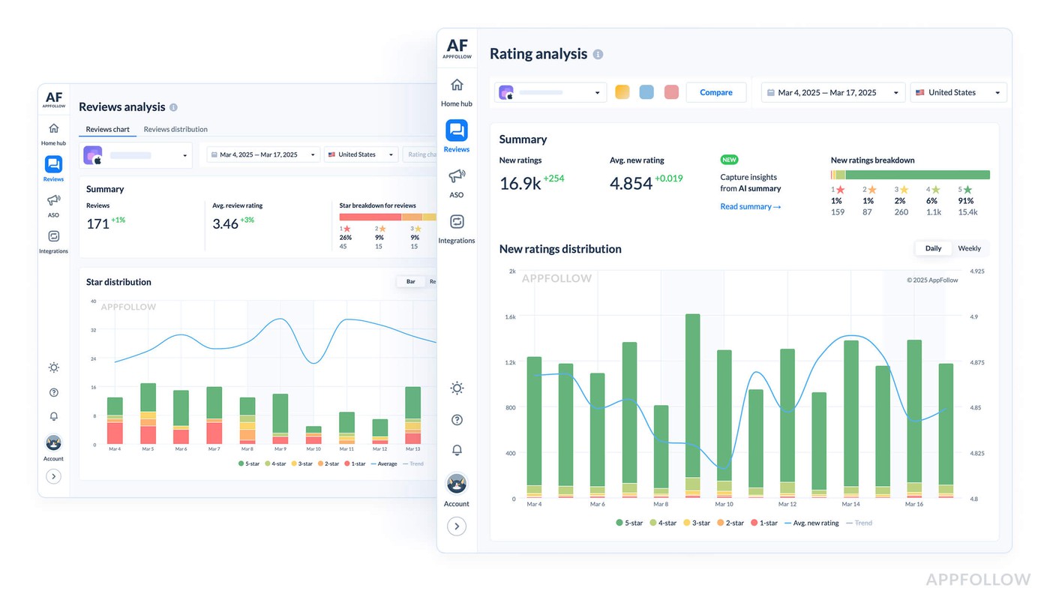Switch to Reviews distribution tab
Viewport: 1050px width, 606px height.
coord(175,129)
